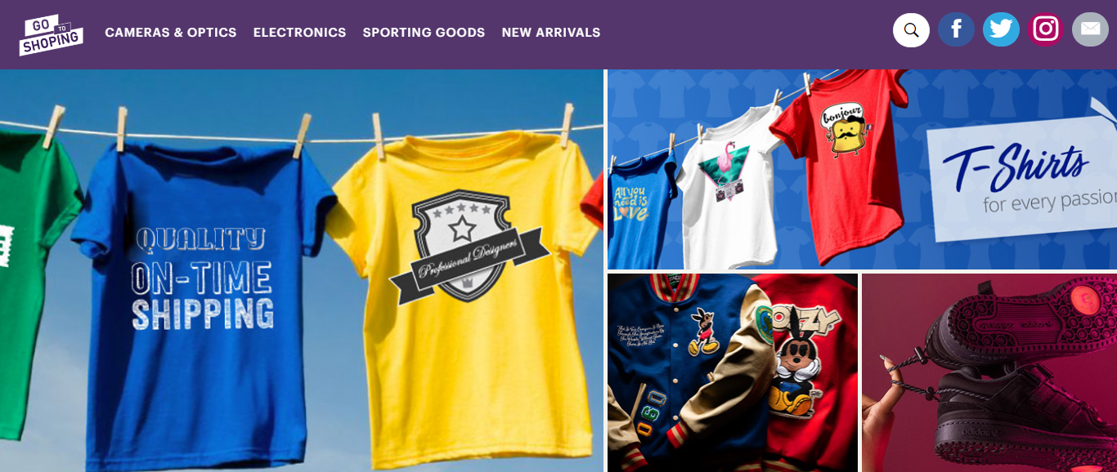Open the search magnifier icon
Screen dimensions: 1117x472
tap(911, 30)
